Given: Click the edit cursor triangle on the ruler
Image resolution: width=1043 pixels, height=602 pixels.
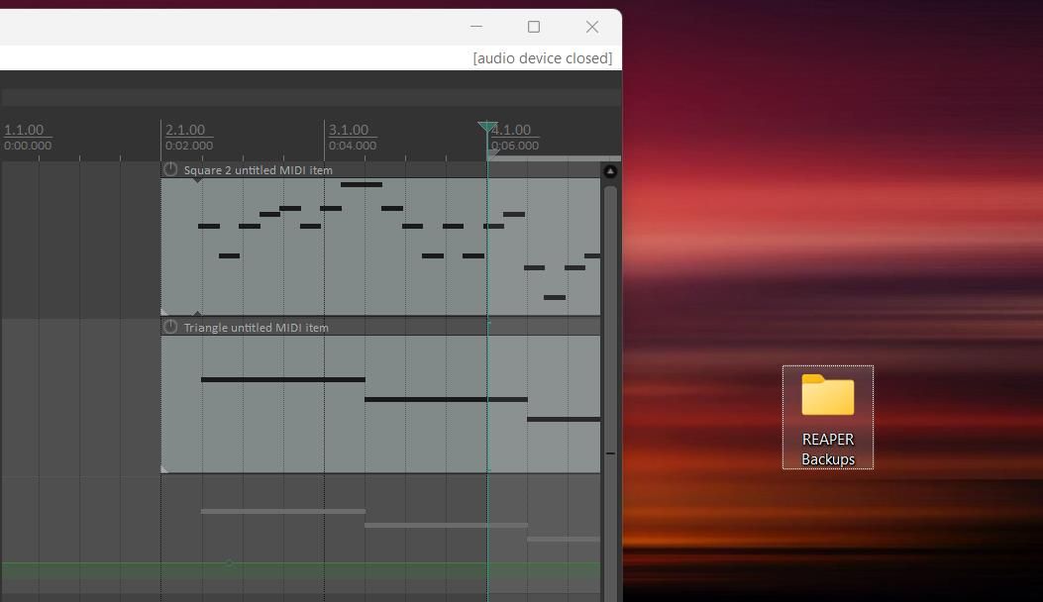Looking at the screenshot, I should [487, 128].
